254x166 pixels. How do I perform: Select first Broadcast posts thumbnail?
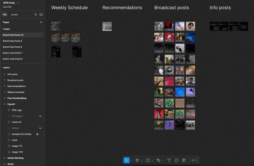[159, 26]
